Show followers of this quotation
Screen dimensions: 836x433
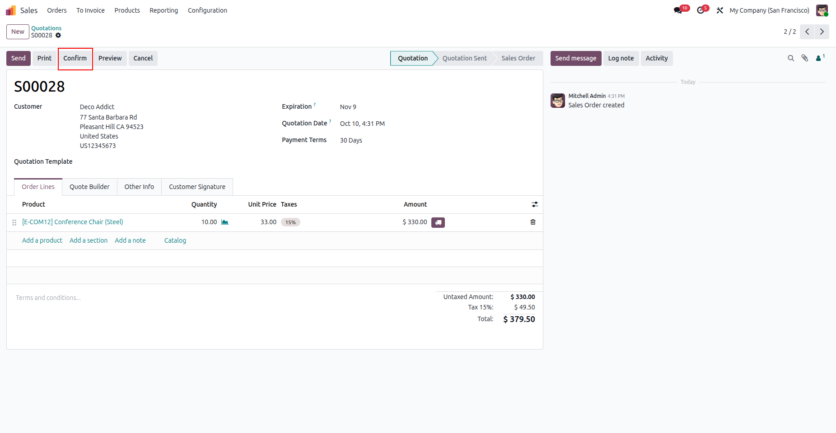[820, 58]
